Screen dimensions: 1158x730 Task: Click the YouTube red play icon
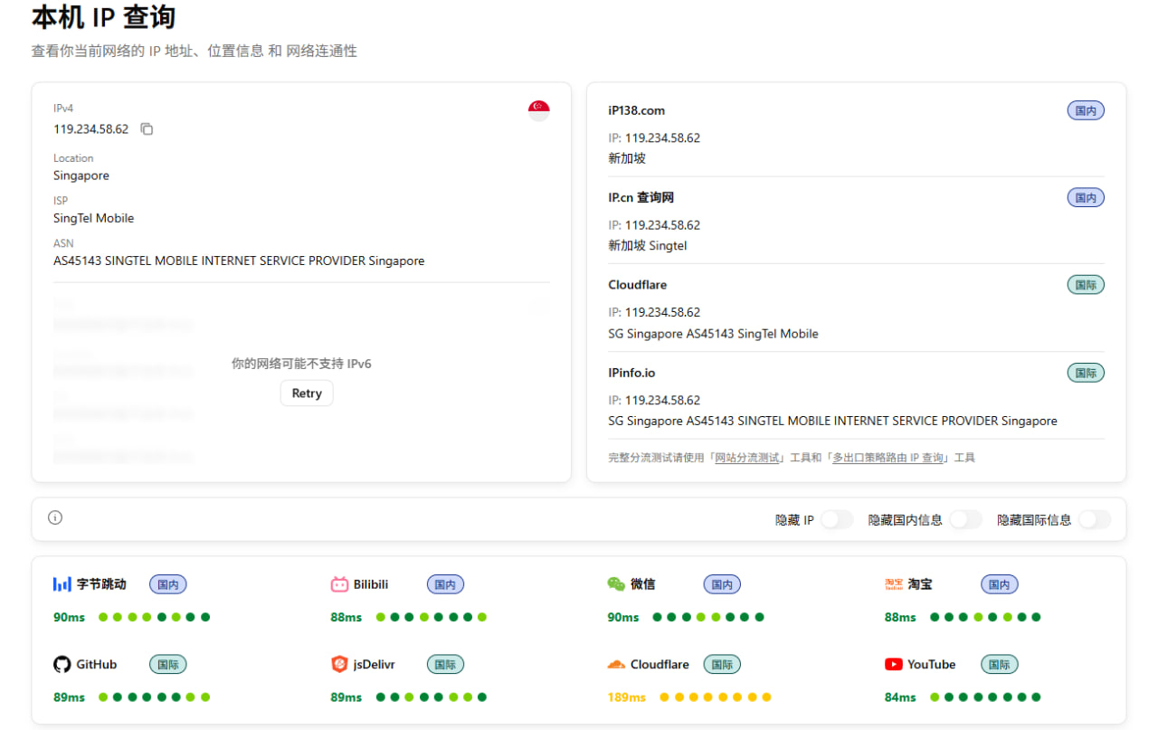894,665
